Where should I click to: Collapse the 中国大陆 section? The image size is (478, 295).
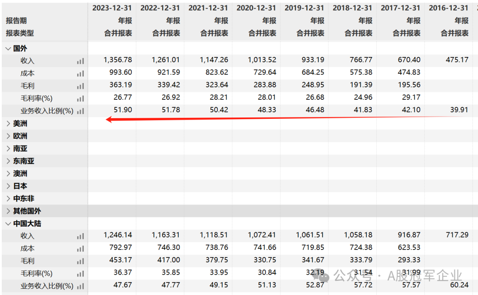tap(8, 223)
